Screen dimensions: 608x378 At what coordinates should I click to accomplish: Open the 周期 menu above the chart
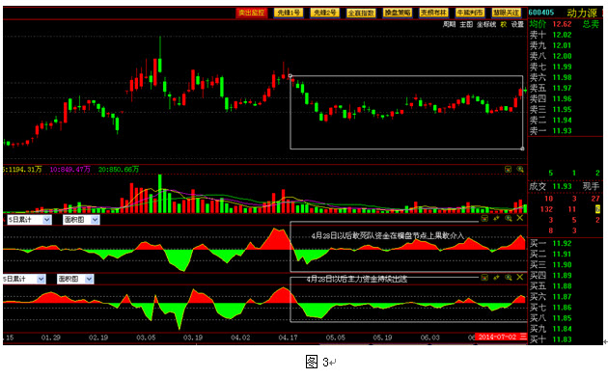click(450, 24)
